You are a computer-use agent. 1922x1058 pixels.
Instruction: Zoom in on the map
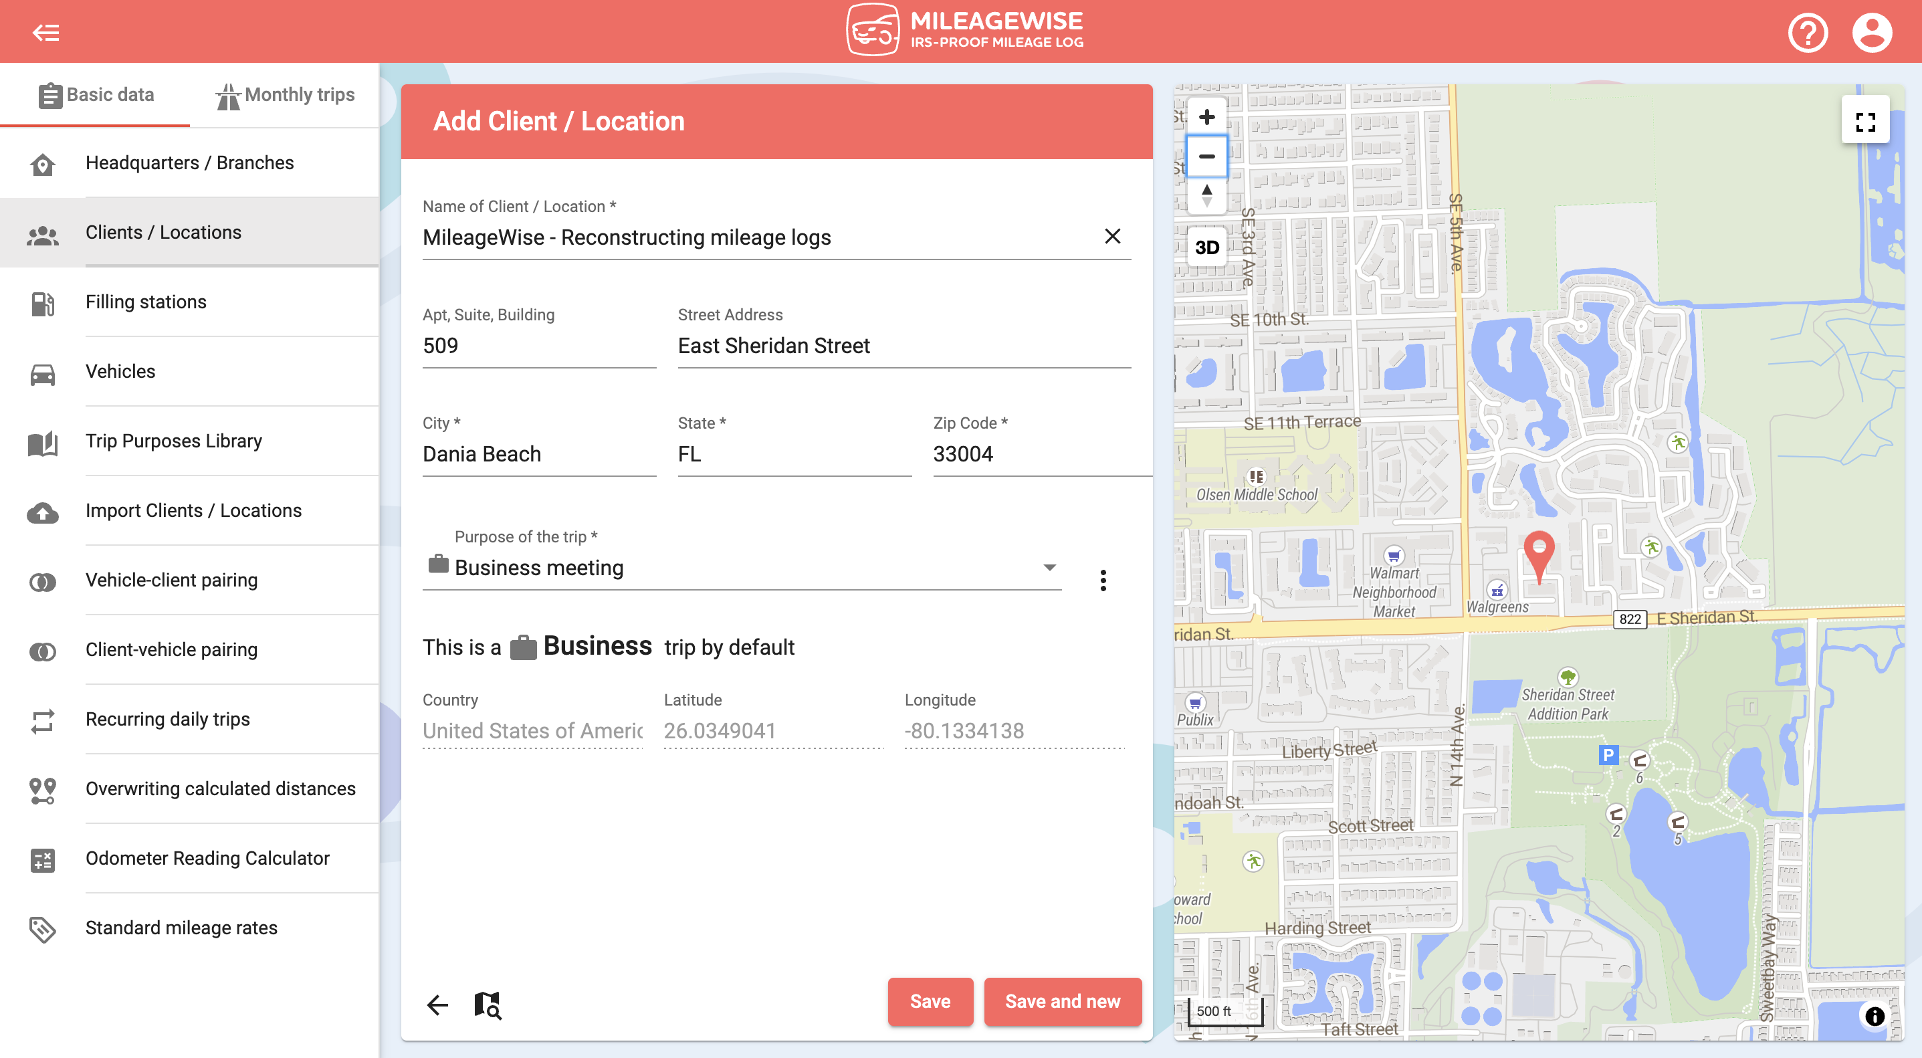[x=1206, y=117]
